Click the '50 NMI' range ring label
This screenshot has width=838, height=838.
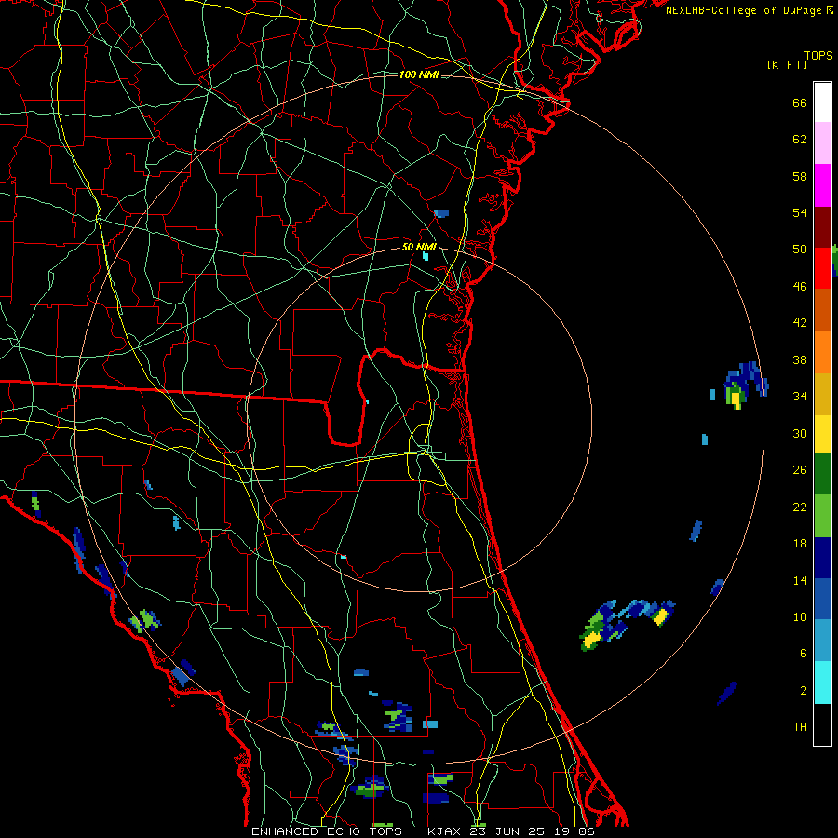419,247
